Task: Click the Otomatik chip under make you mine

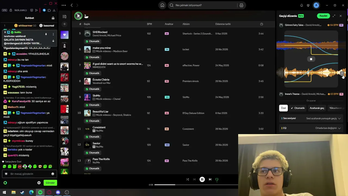Action: [93, 57]
